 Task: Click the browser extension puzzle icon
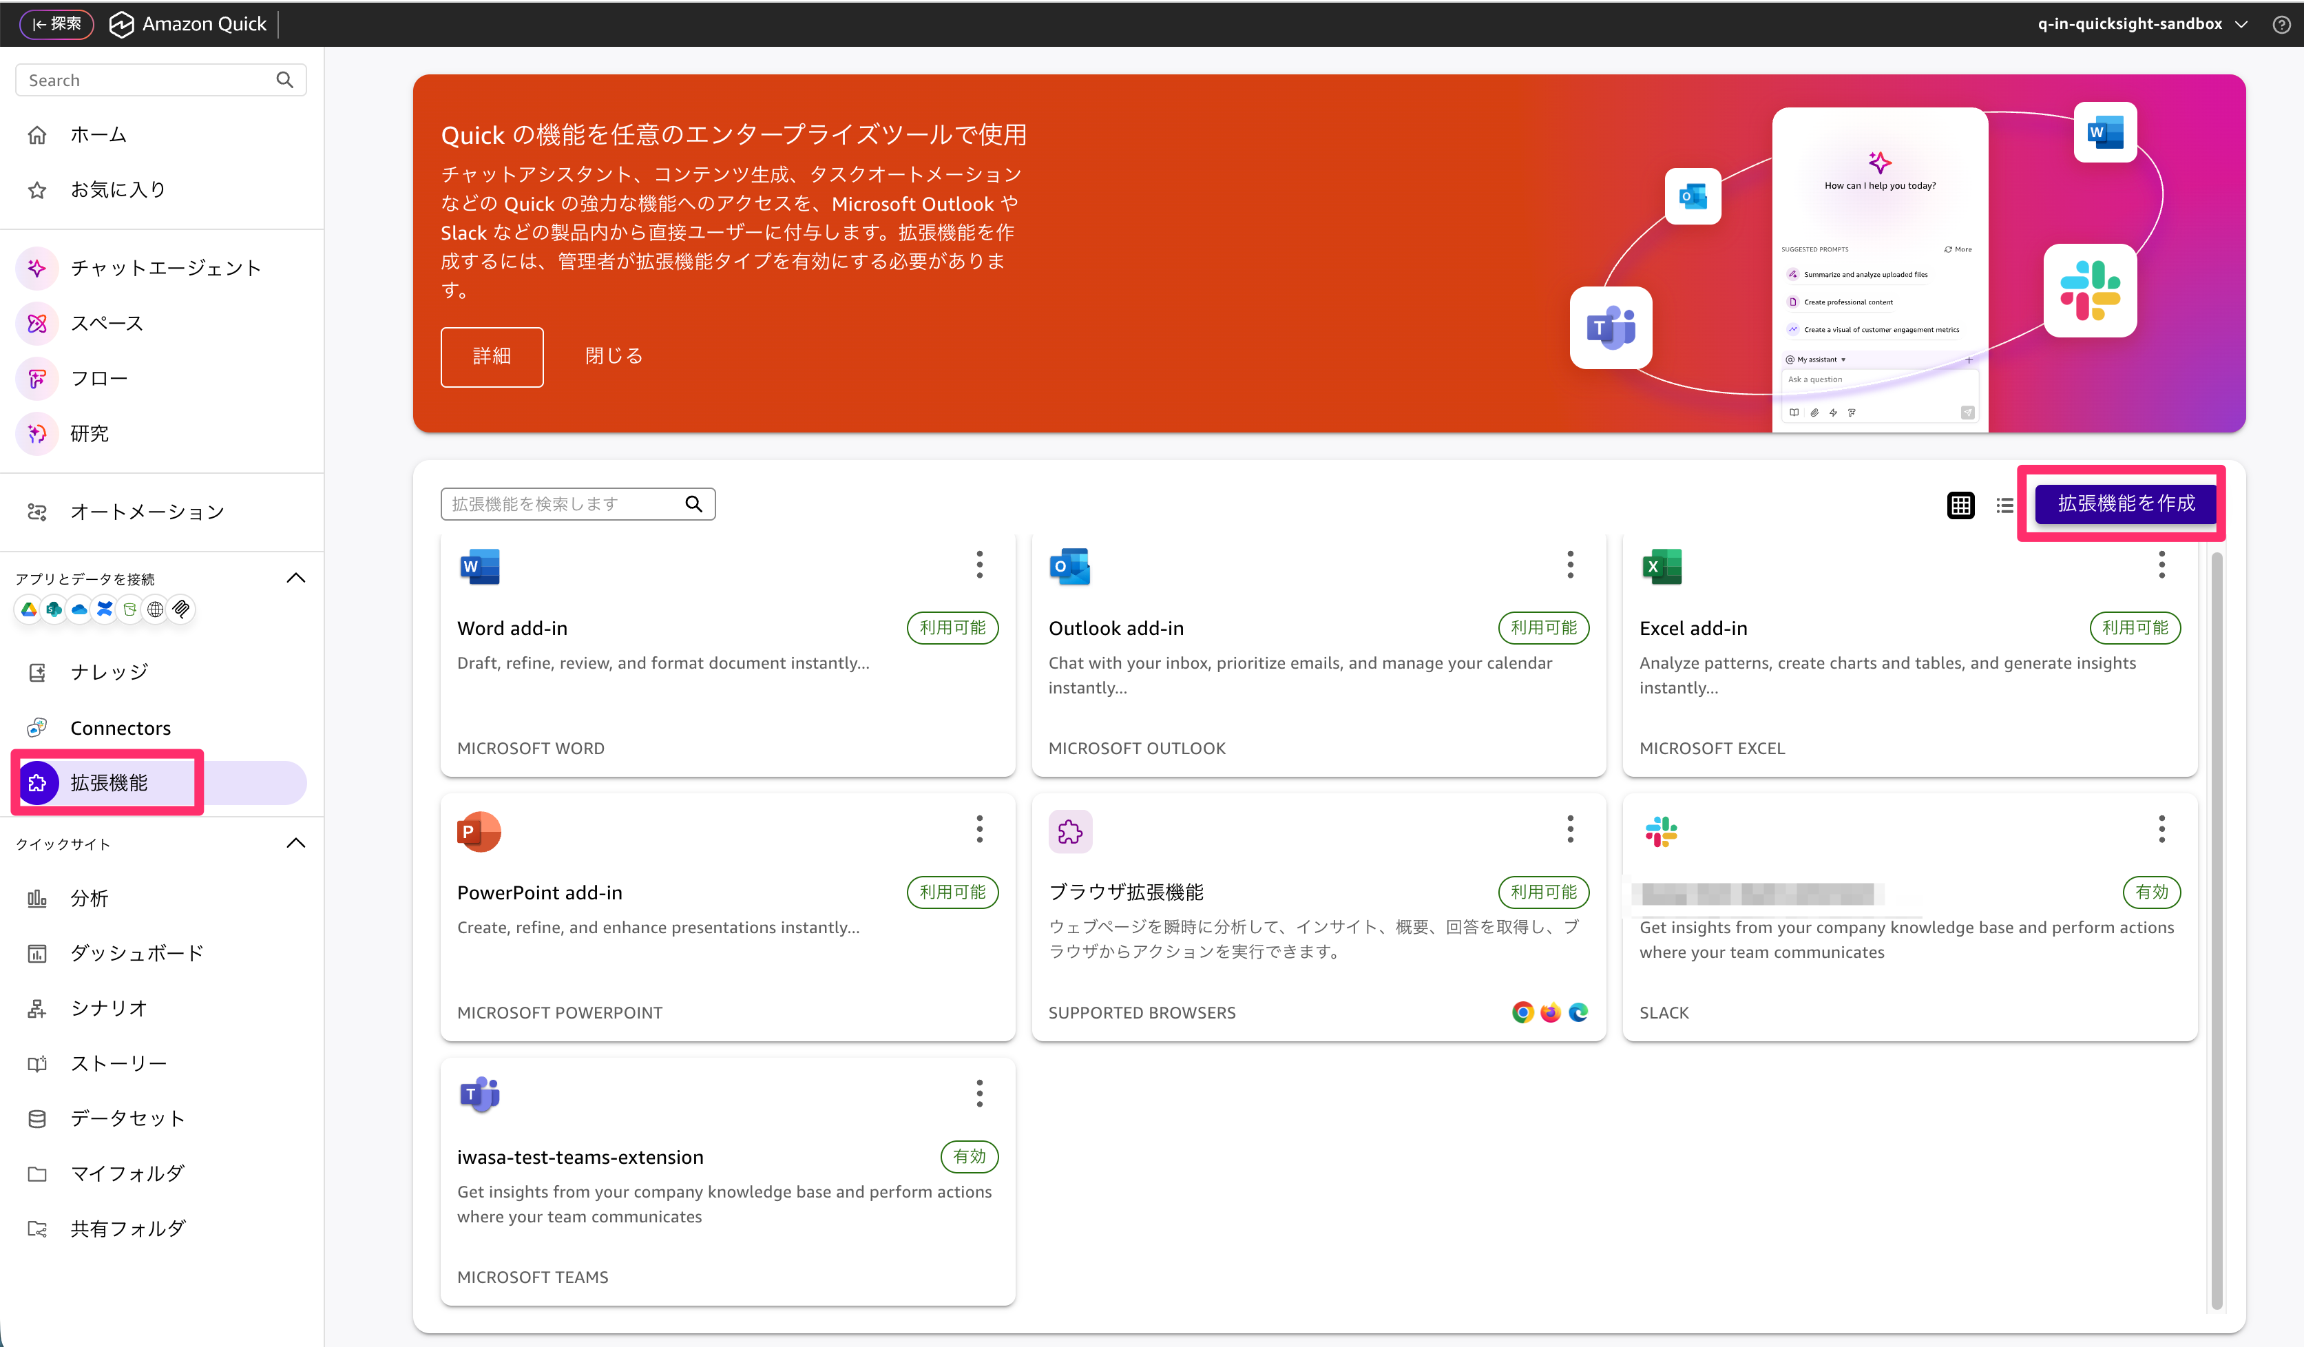tap(1070, 831)
